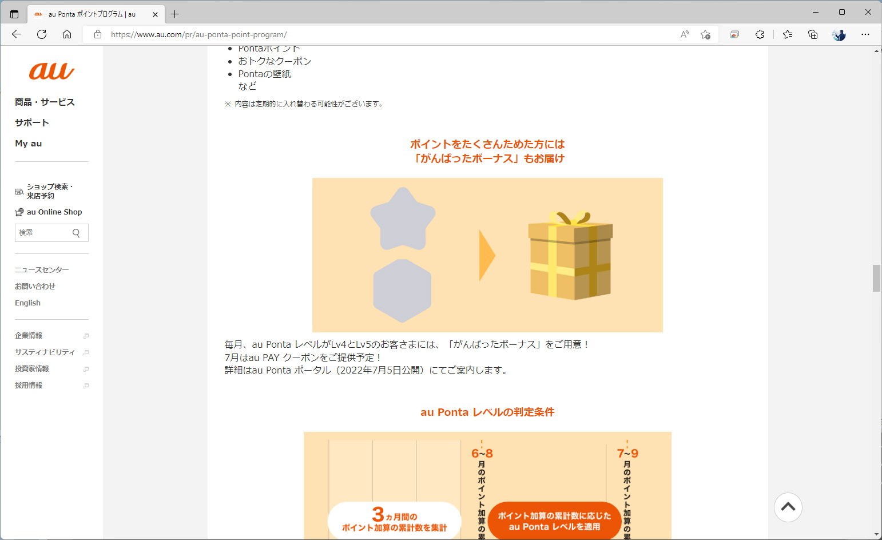The height and width of the screenshot is (540, 882).
Task: Open the Extensions puzzle icon
Action: 760,34
